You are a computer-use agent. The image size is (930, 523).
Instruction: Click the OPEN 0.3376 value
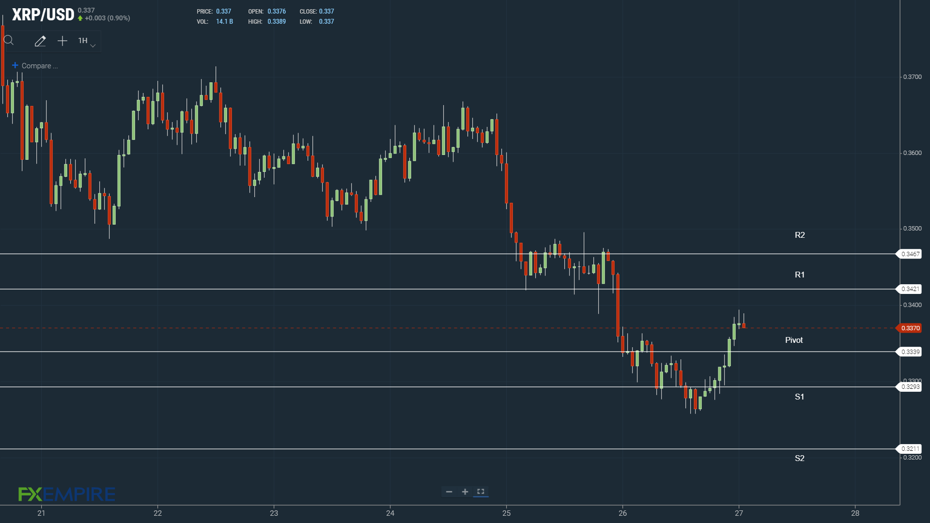[277, 12]
